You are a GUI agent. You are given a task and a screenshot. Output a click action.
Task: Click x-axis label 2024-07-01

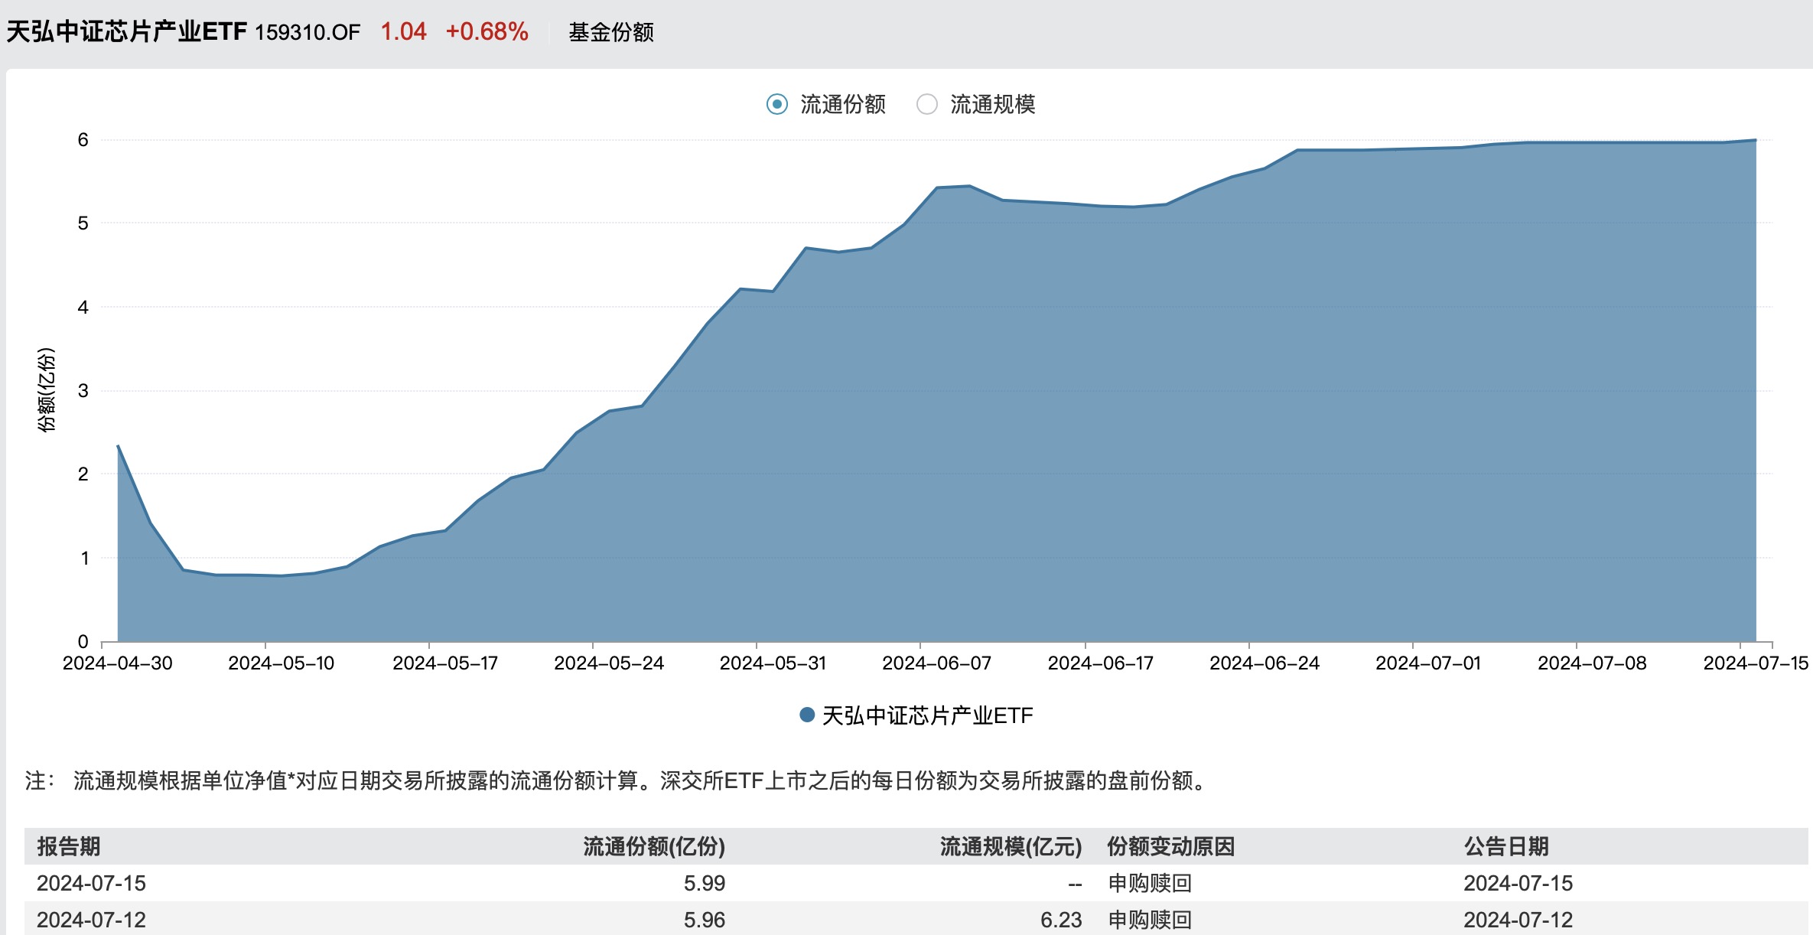point(1428,663)
